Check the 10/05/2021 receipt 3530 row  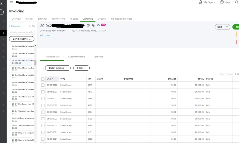coord(43,139)
